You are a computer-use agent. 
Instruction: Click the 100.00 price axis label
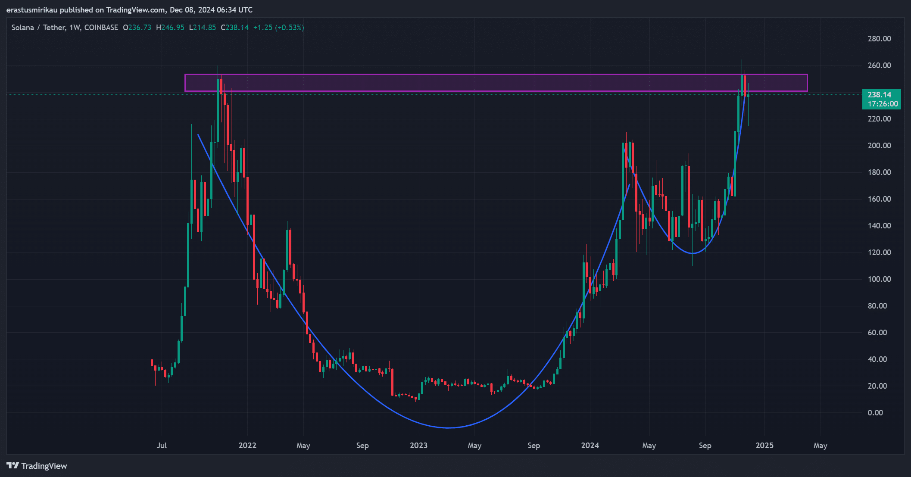point(879,279)
